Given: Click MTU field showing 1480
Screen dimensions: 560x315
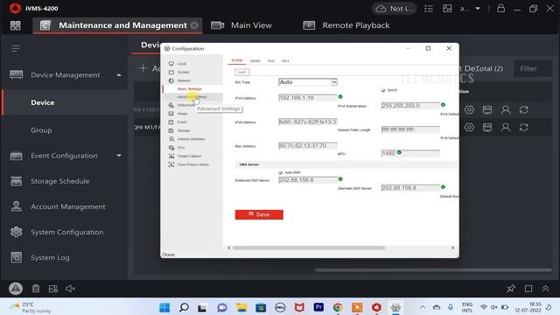Looking at the screenshot, I should coord(410,153).
